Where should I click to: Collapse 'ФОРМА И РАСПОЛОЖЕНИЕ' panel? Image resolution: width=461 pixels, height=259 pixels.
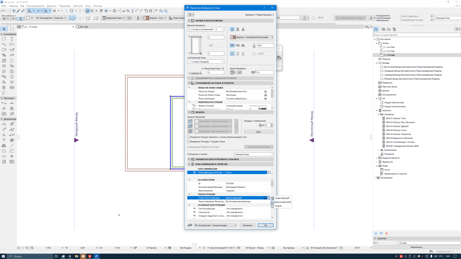click(189, 21)
